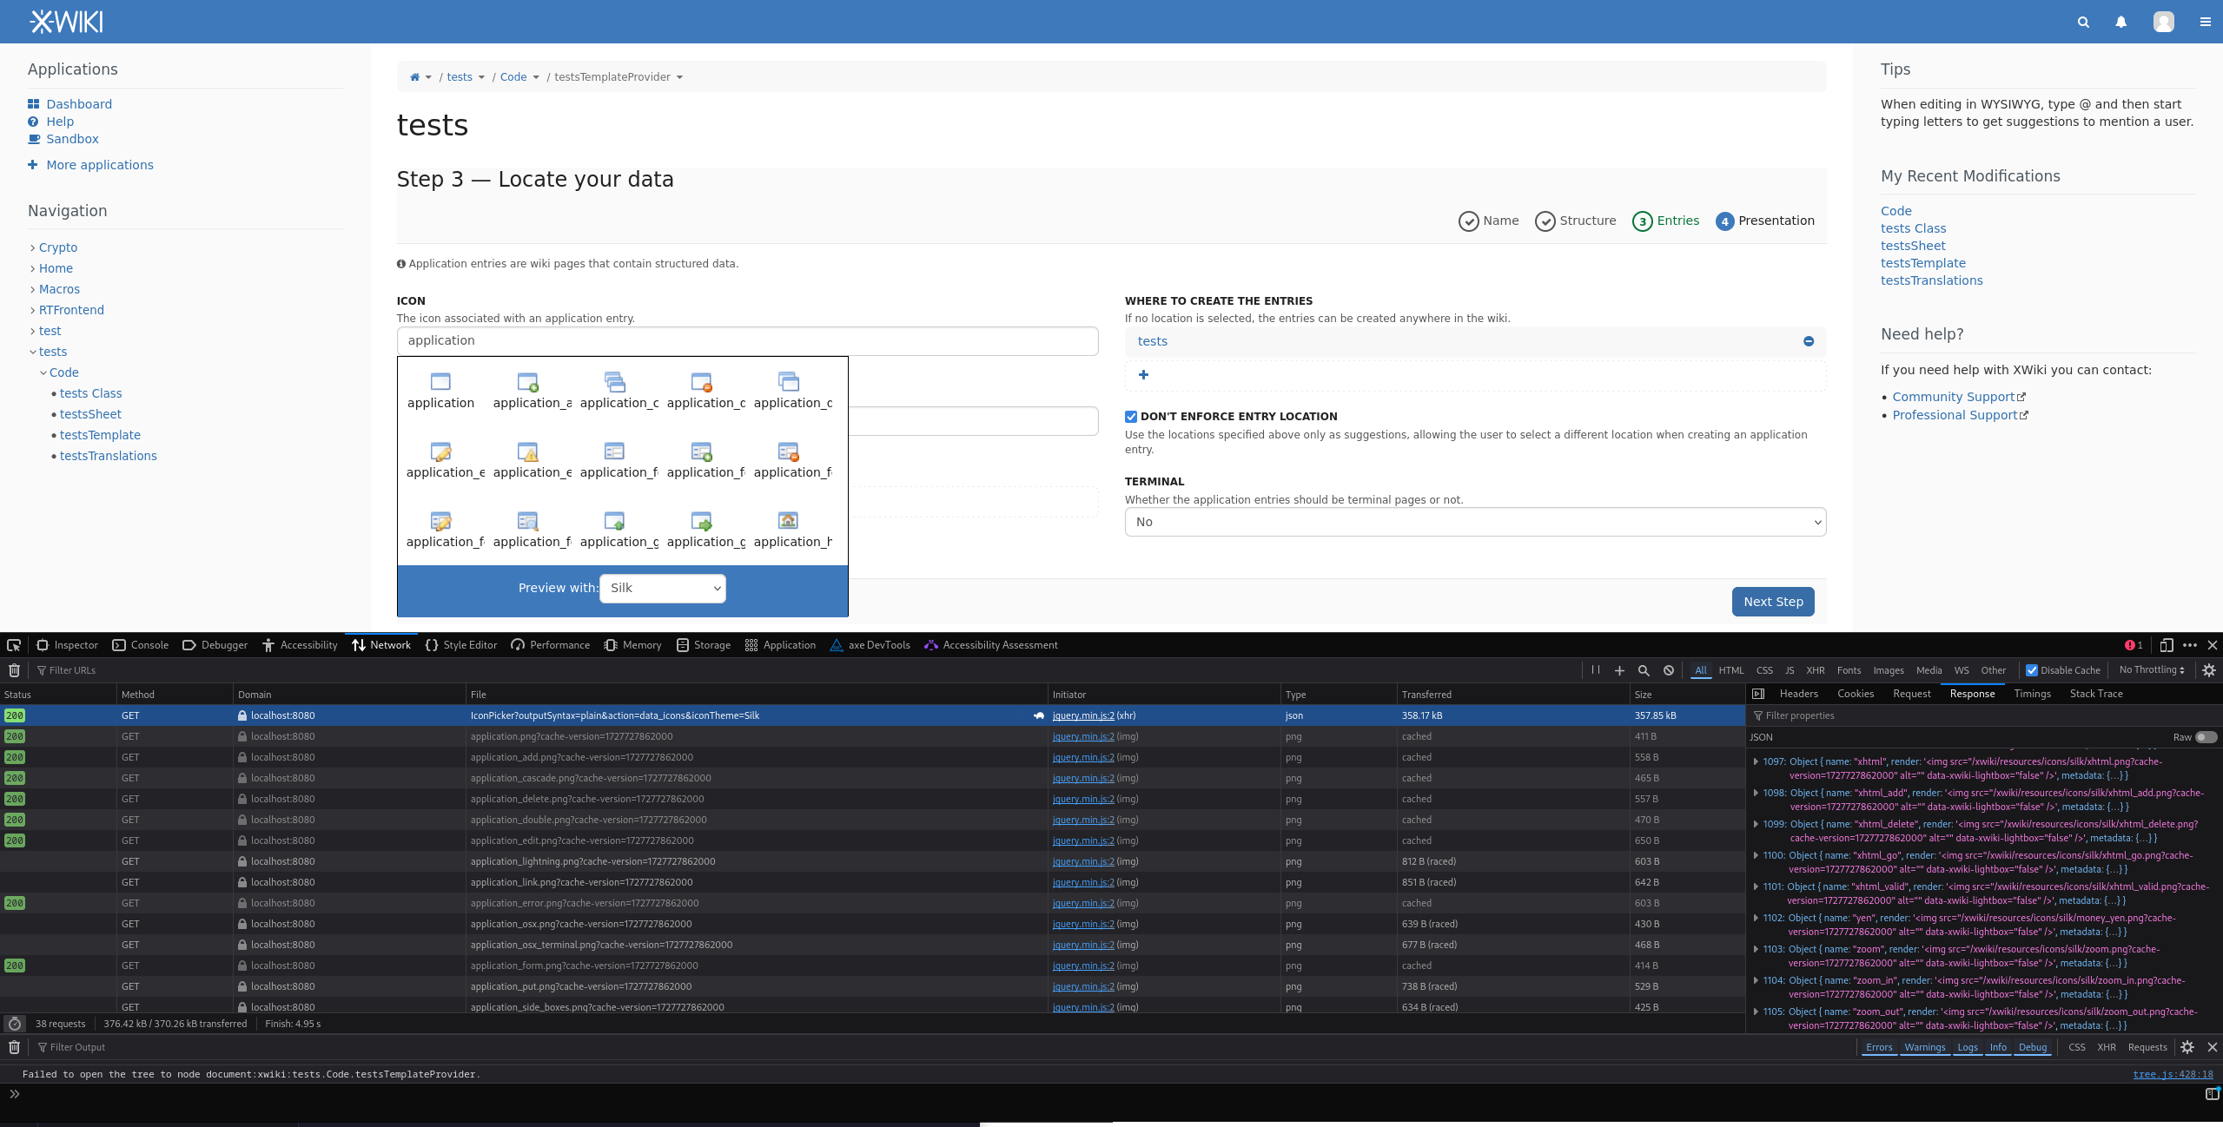Toggle Logs filter in console output
Viewport: 2223px width, 1127px height.
coord(1968,1047)
